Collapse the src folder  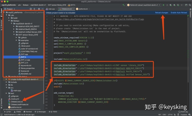pyautogui.click(x=6, y=88)
